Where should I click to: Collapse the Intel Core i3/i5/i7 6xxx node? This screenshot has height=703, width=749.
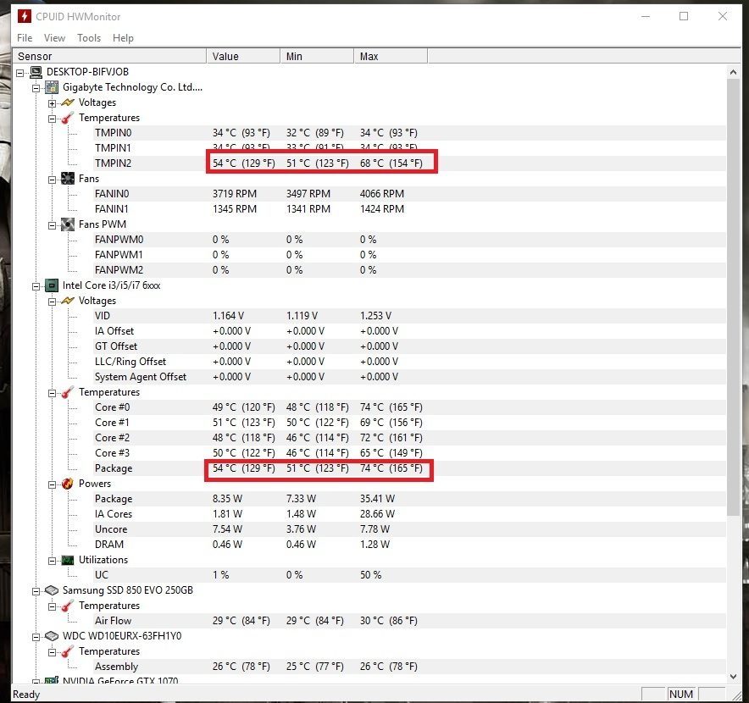click(x=36, y=286)
